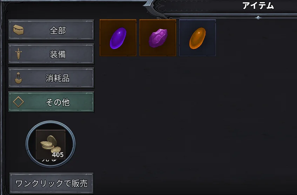Show the 消耗品 category tab
The image size is (297, 195).
(51, 78)
